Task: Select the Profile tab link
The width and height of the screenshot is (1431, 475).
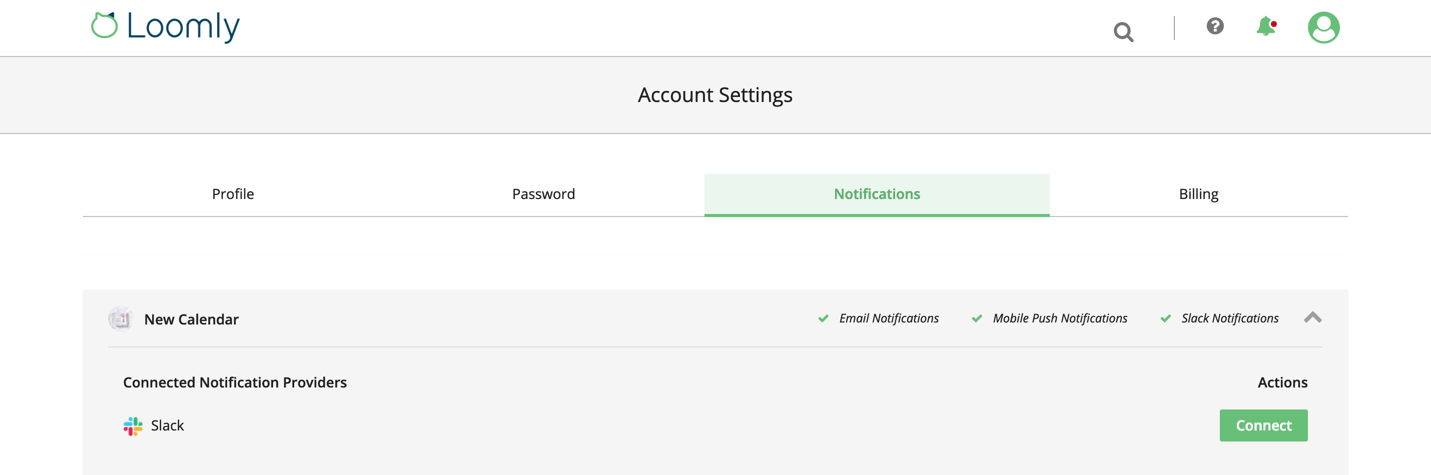Action: [x=232, y=193]
